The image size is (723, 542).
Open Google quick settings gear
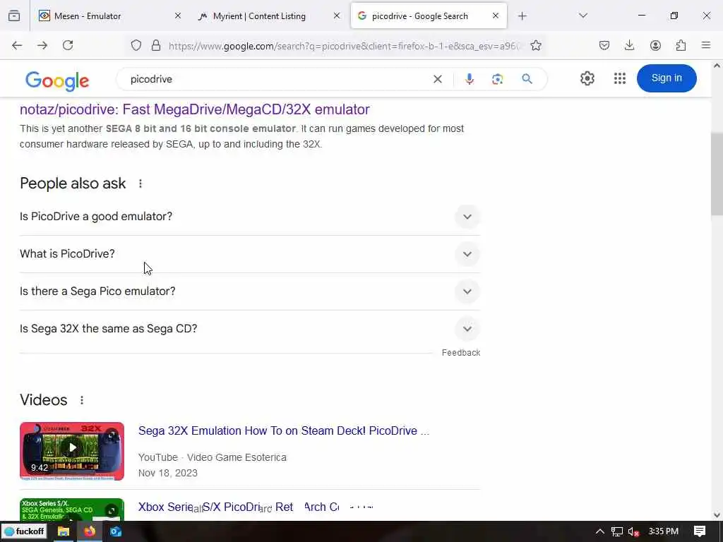click(587, 78)
